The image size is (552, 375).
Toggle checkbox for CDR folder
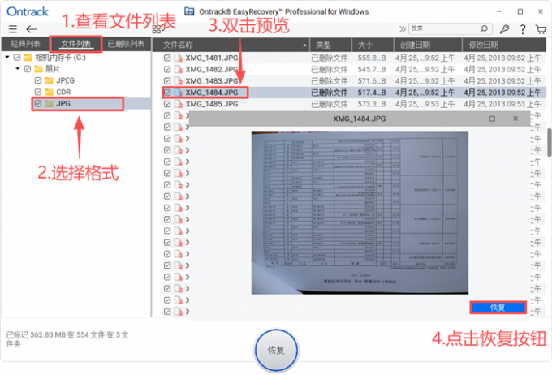point(38,93)
